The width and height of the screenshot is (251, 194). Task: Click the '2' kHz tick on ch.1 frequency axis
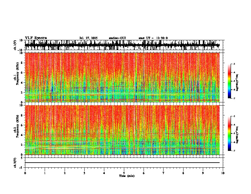[22, 92]
